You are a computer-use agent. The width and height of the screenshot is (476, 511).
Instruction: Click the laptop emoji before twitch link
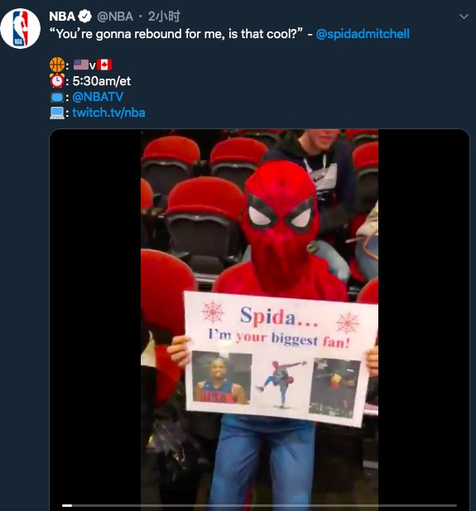57,113
